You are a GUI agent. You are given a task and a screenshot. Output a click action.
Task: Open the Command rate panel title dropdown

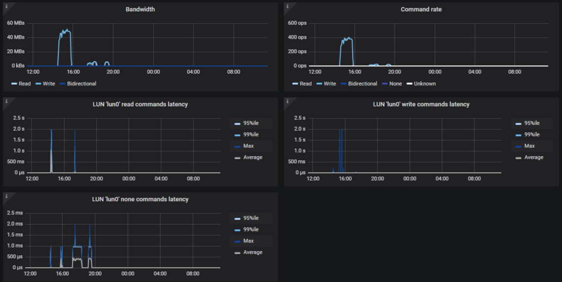click(421, 9)
